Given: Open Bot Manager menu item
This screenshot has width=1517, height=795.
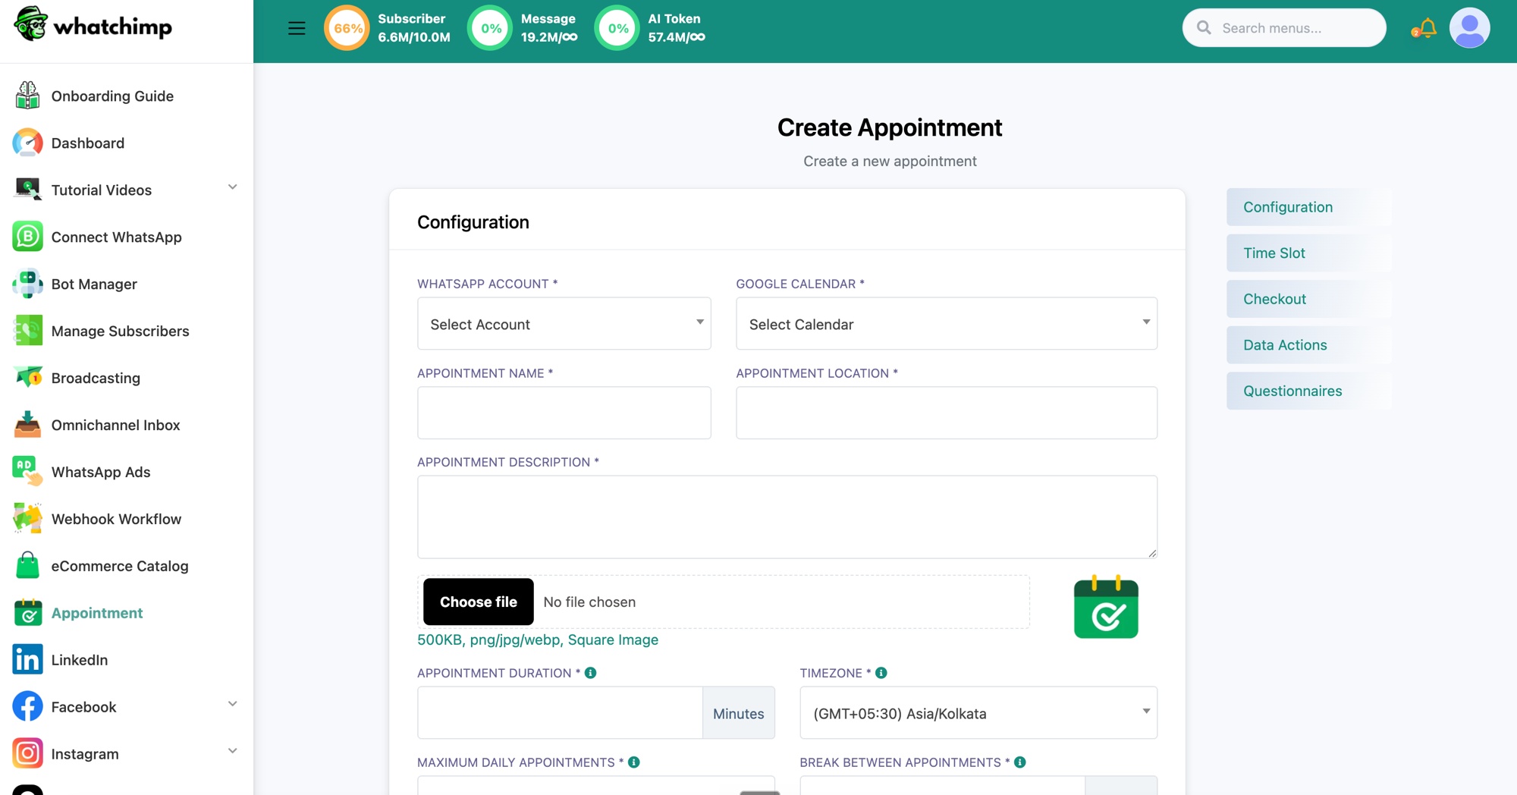Looking at the screenshot, I should click(x=94, y=284).
